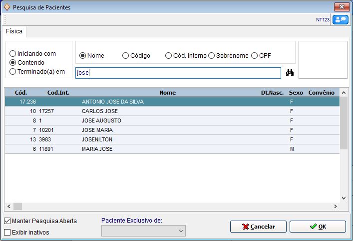Click the window title bar app icon
The image size is (353, 241).
pos(6,7)
